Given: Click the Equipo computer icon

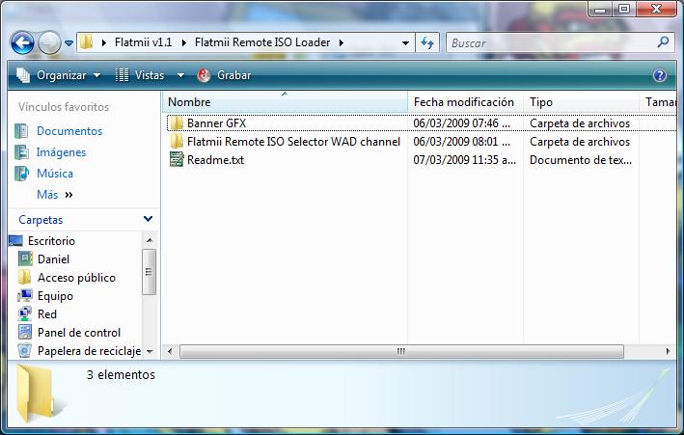Looking at the screenshot, I should 25,296.
